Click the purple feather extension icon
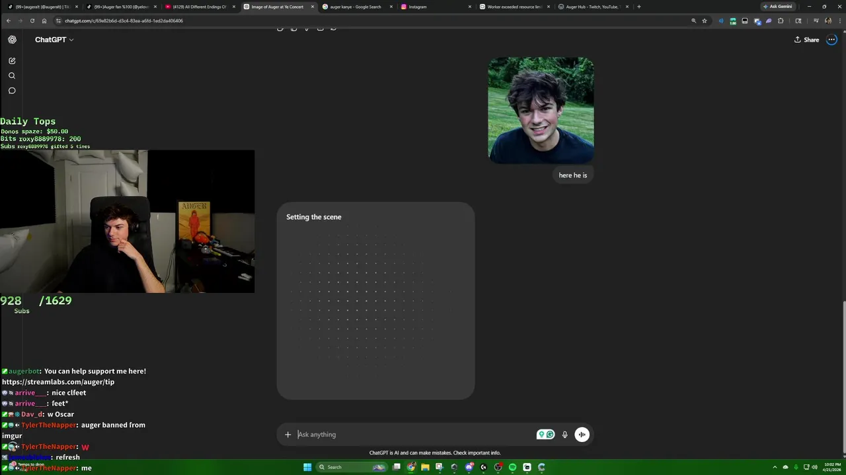The width and height of the screenshot is (846, 475). pyautogui.click(x=769, y=20)
